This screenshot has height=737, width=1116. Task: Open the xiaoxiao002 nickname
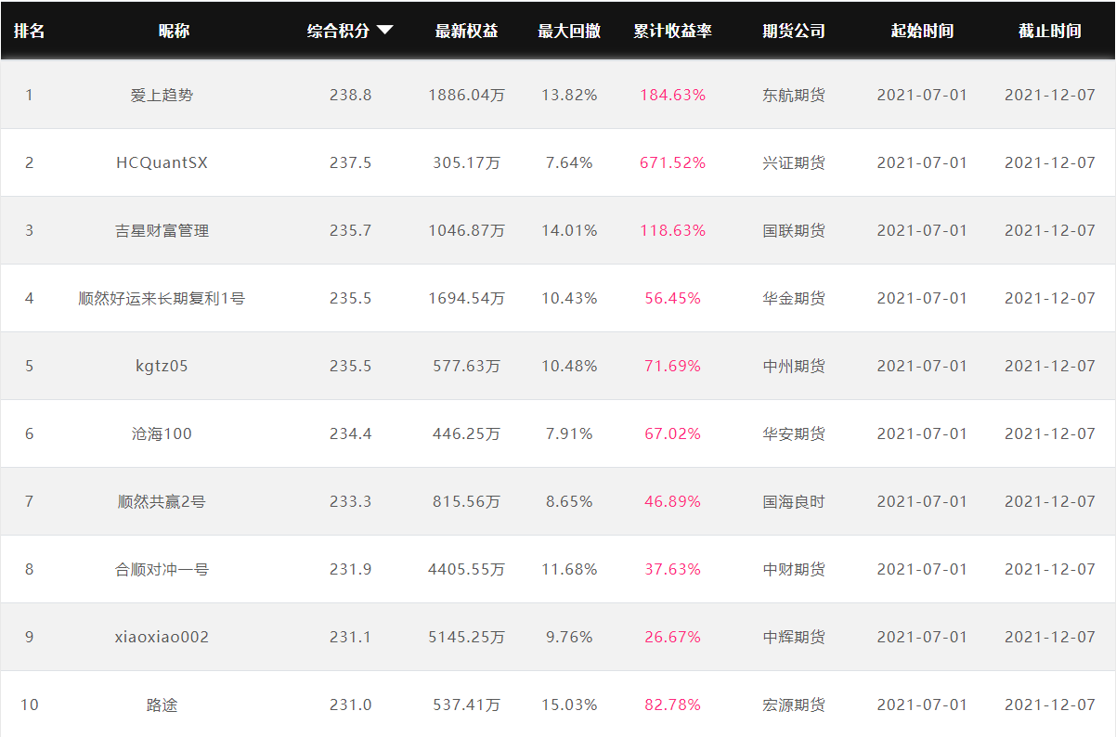(x=162, y=637)
